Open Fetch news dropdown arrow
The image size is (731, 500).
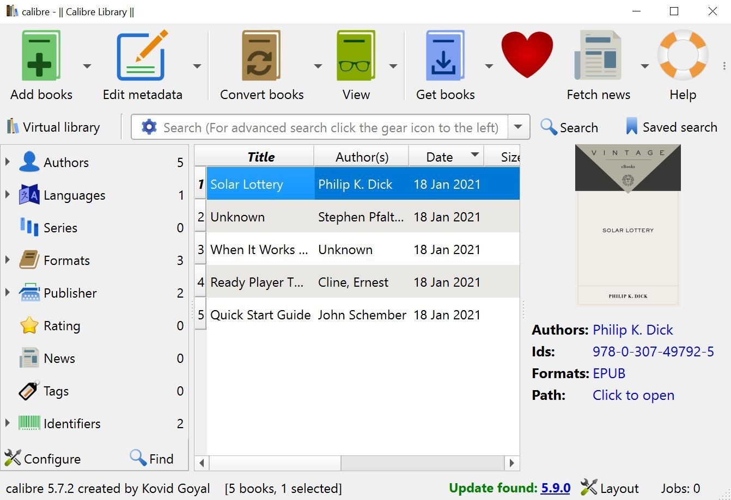click(644, 66)
